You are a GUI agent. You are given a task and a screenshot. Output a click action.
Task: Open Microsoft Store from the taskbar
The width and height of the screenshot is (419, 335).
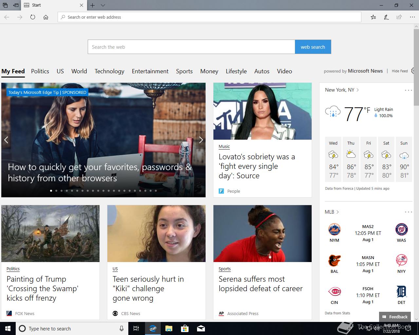click(185, 328)
